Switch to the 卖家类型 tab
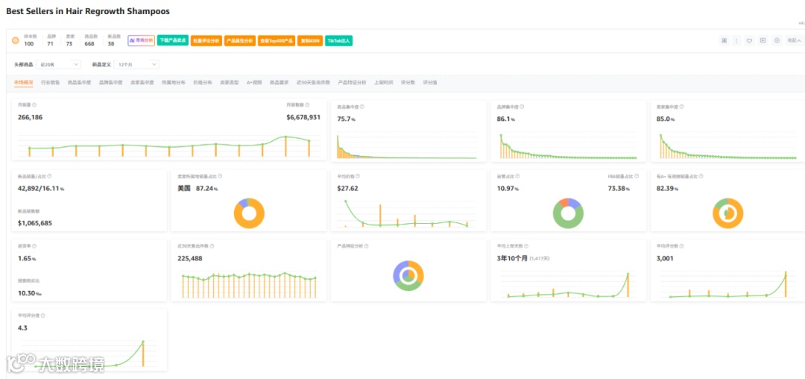The height and width of the screenshot is (379, 805). click(x=229, y=82)
